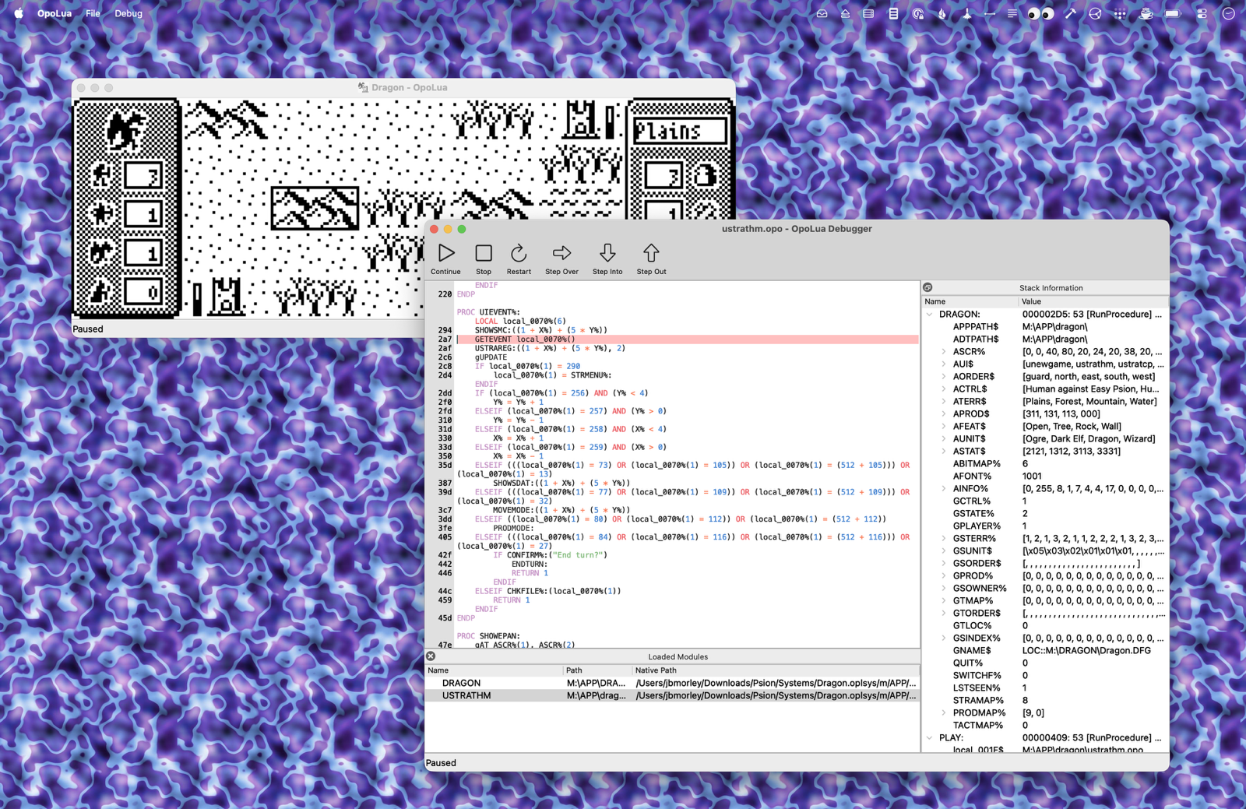1246x809 pixels.
Task: Click the Step Into down-arrow icon
Action: click(607, 254)
